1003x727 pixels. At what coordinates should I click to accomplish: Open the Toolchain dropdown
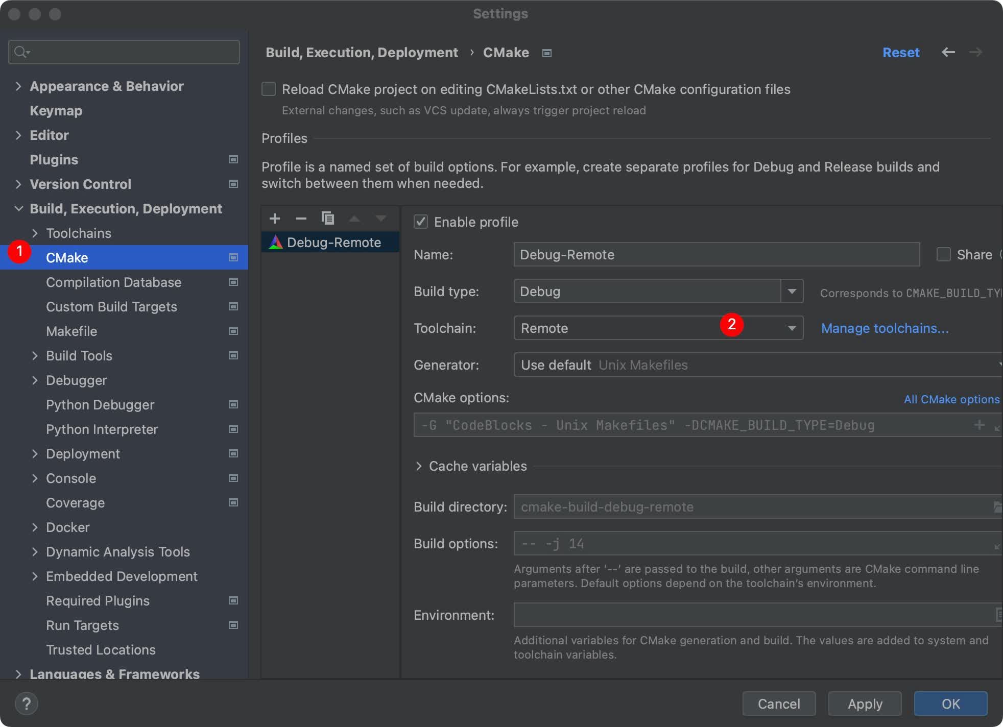pyautogui.click(x=792, y=328)
